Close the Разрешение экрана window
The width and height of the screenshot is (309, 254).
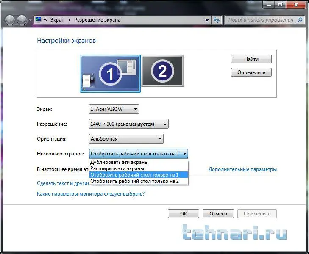(296, 5)
